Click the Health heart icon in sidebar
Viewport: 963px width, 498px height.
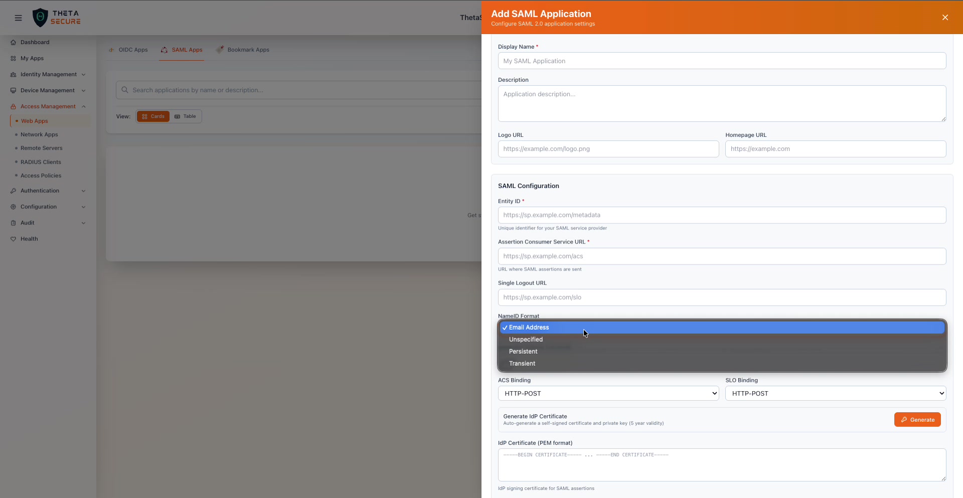[14, 239]
